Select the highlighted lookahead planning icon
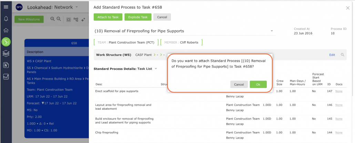Image resolution: width=355 pixels, height=143 pixels. 6,42
